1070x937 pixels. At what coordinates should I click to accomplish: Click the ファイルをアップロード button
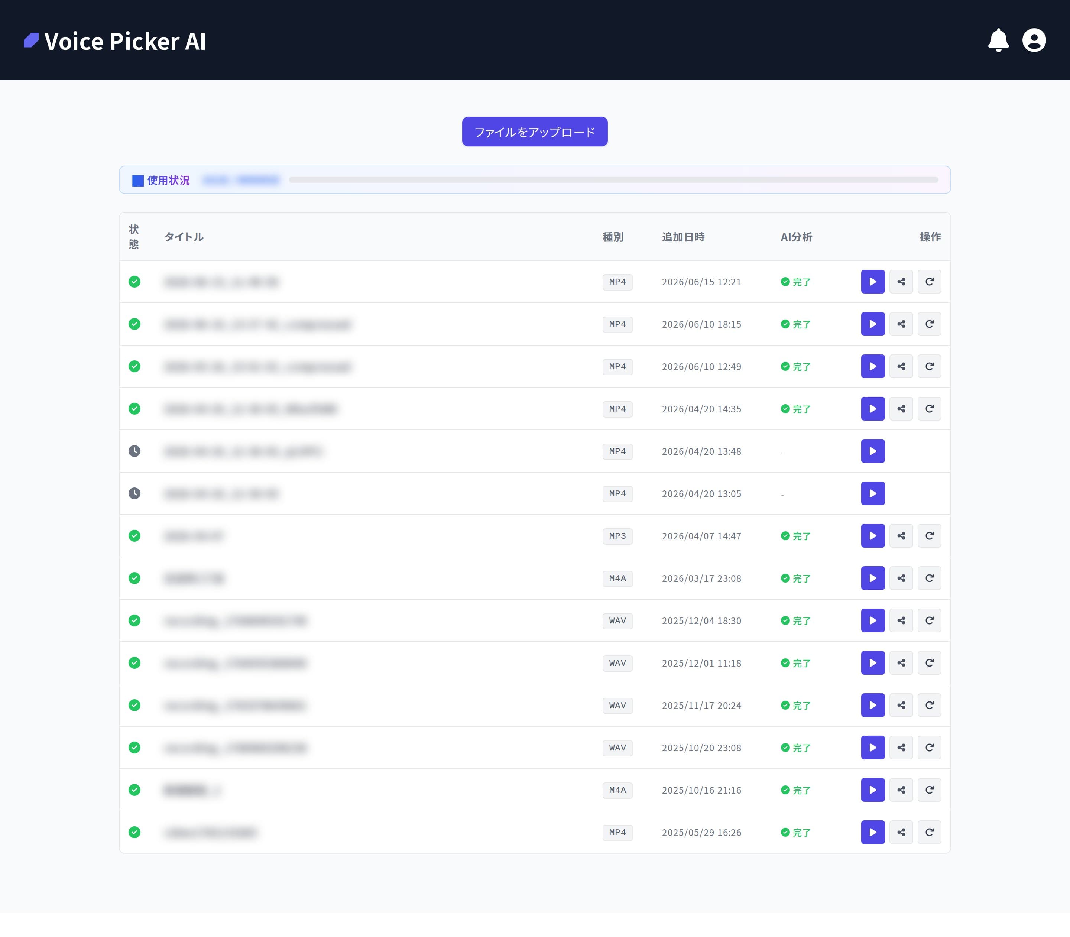[x=535, y=132]
